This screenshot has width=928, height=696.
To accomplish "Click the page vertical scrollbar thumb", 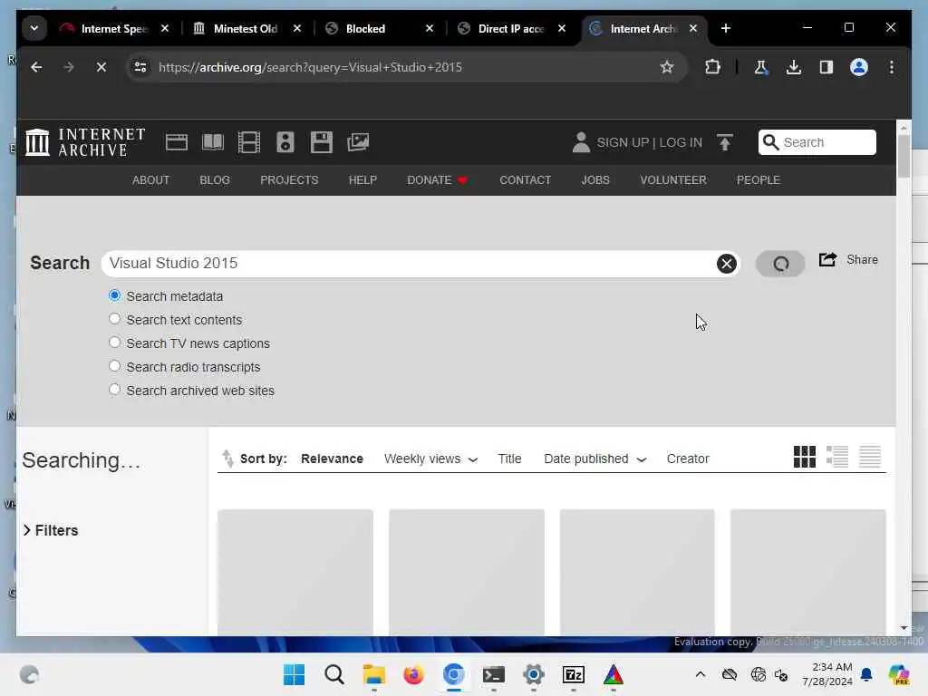I will (x=904, y=156).
